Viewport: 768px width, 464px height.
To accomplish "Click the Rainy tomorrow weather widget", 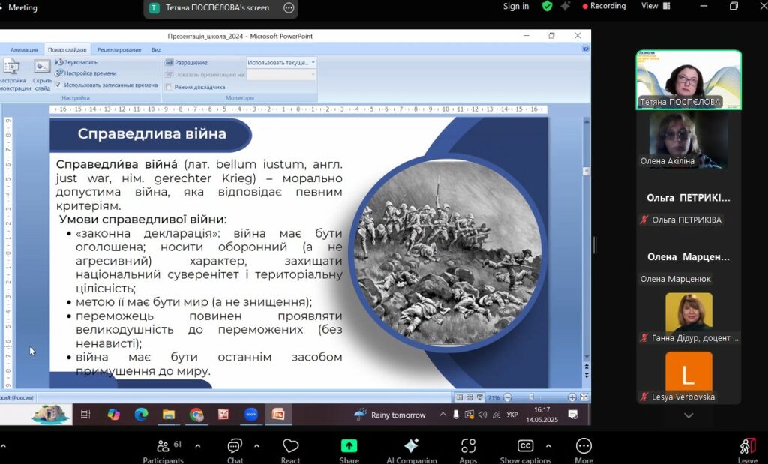I will (390, 415).
